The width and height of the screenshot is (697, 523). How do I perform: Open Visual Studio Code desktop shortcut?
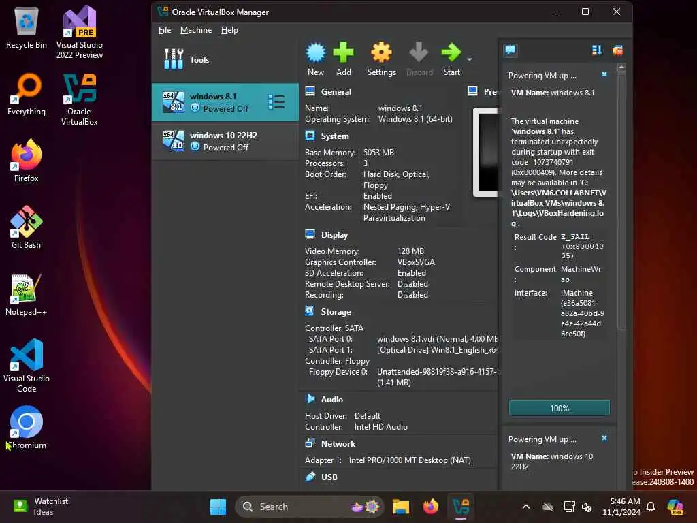pos(27,366)
